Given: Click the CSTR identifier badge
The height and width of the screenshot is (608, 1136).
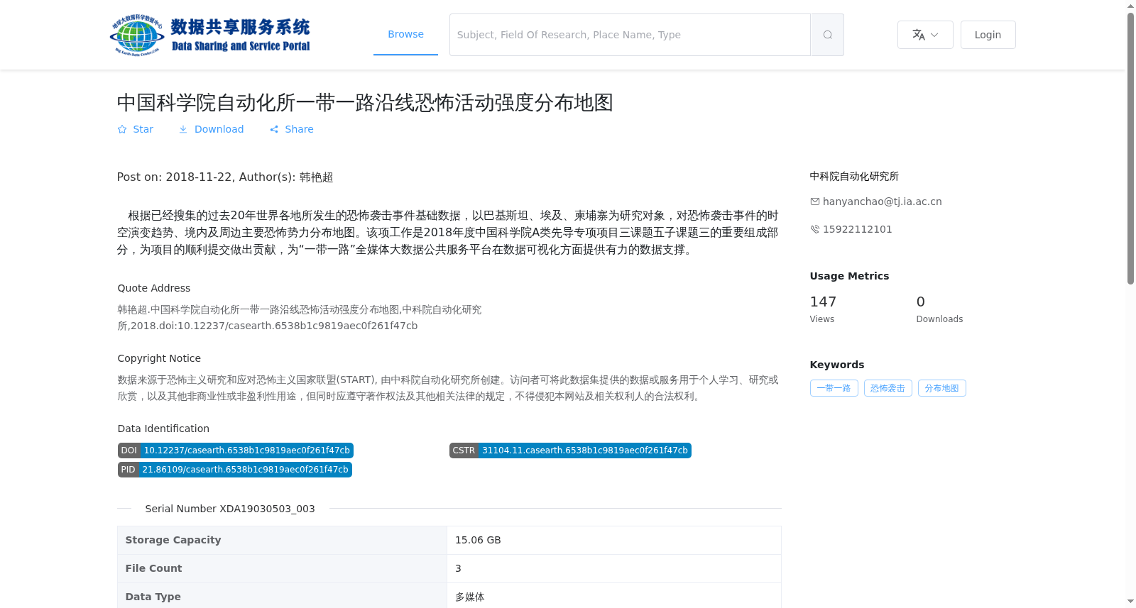Looking at the screenshot, I should pyautogui.click(x=570, y=451).
